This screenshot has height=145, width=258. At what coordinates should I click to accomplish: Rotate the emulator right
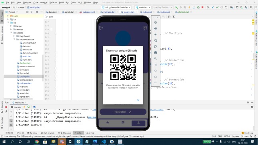click(x=156, y=46)
